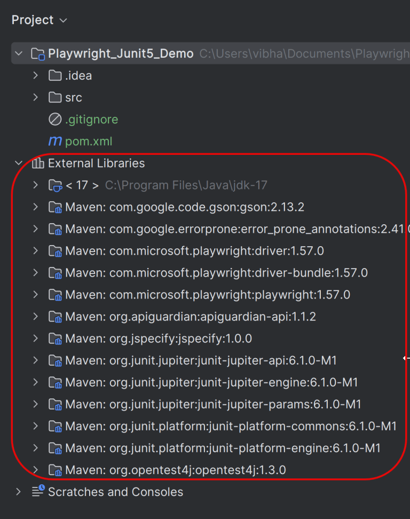Expand the gson:2.13.2 library chevron
This screenshot has height=519, width=410.
pos(36,207)
